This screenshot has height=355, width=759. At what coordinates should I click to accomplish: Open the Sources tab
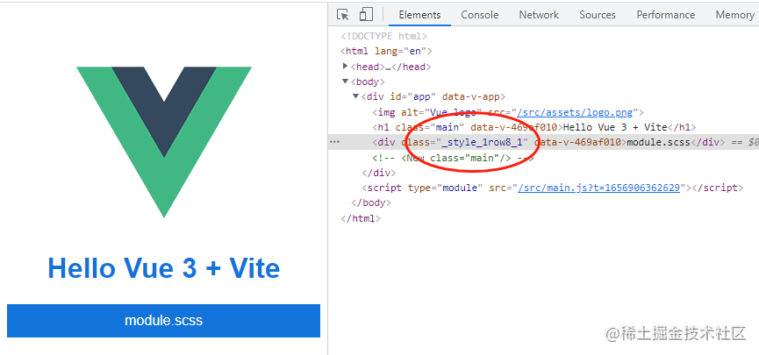tap(598, 15)
